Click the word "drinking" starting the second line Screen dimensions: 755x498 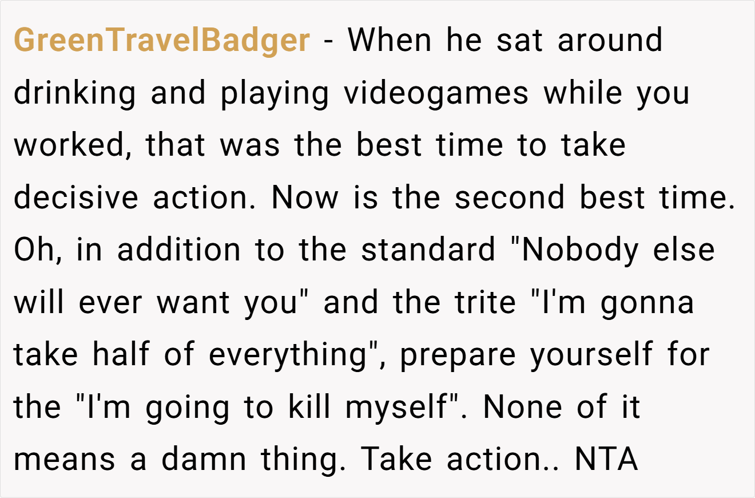[75, 93]
